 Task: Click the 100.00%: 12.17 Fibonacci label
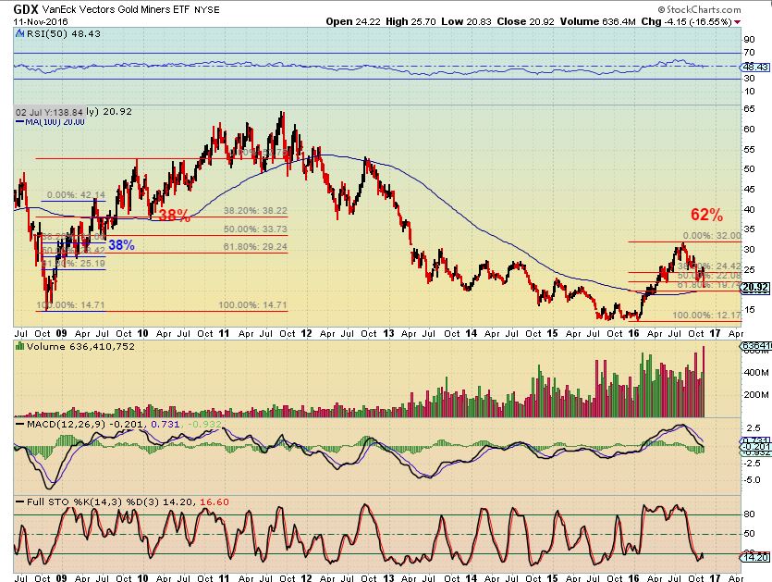point(707,315)
